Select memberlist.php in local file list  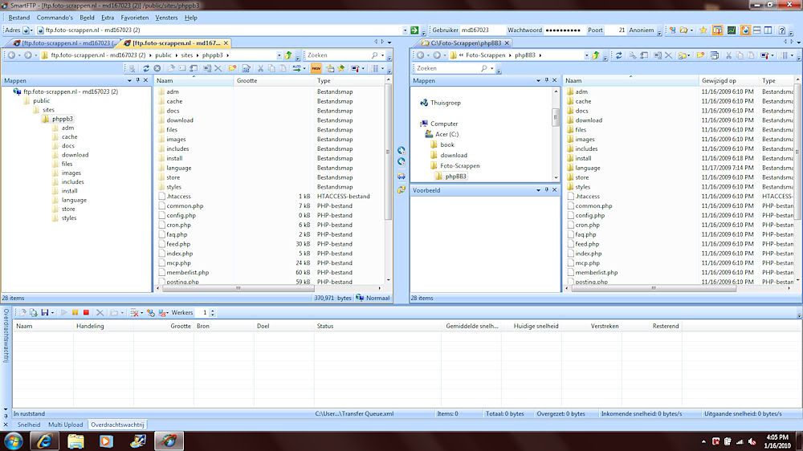tap(596, 272)
